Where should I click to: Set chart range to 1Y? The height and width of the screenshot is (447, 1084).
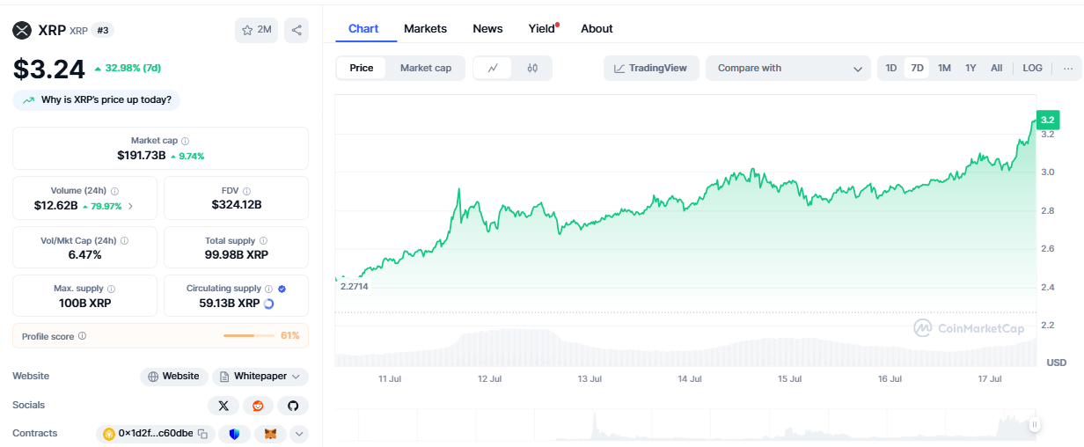pos(970,68)
